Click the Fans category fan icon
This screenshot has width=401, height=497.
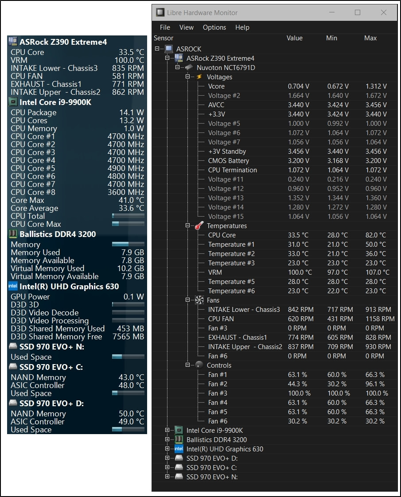(x=199, y=300)
